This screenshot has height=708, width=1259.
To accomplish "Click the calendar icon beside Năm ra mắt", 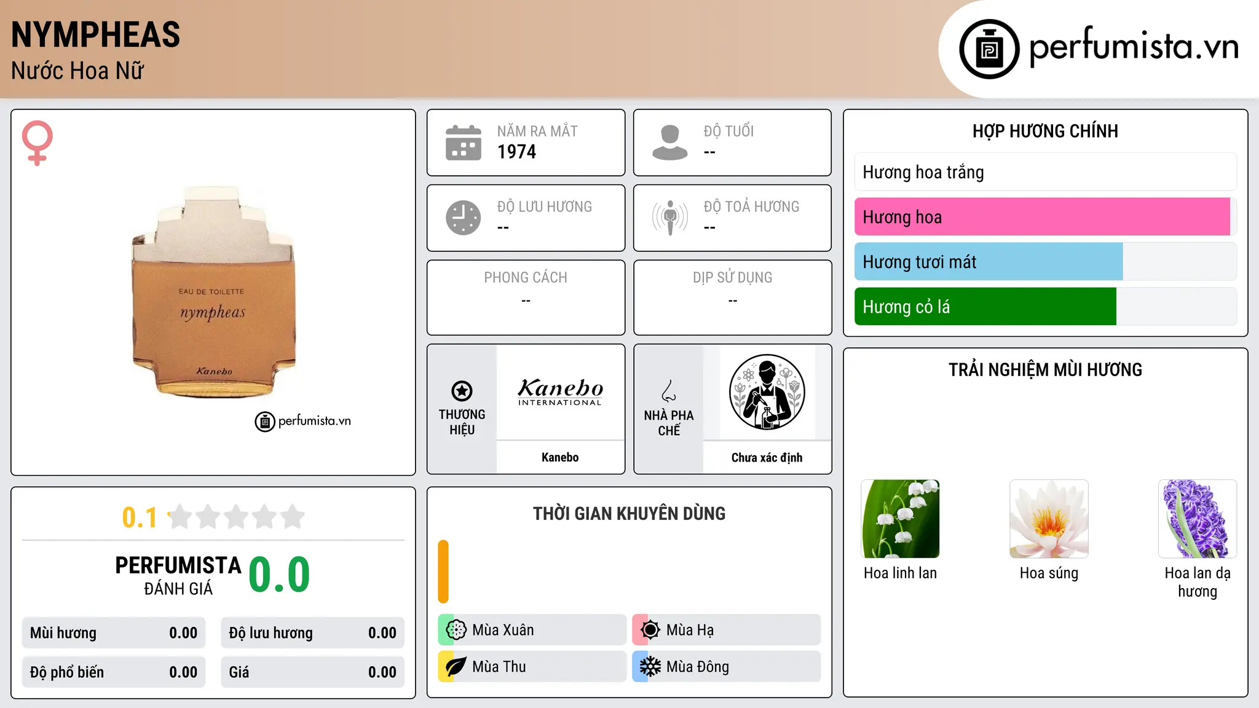I will pos(463,143).
